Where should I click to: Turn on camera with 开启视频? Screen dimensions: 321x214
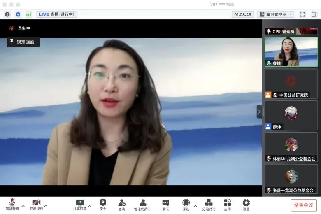36,205
